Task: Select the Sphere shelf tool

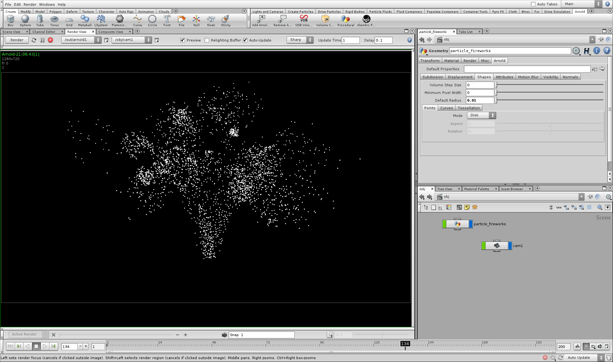Action: coord(25,20)
